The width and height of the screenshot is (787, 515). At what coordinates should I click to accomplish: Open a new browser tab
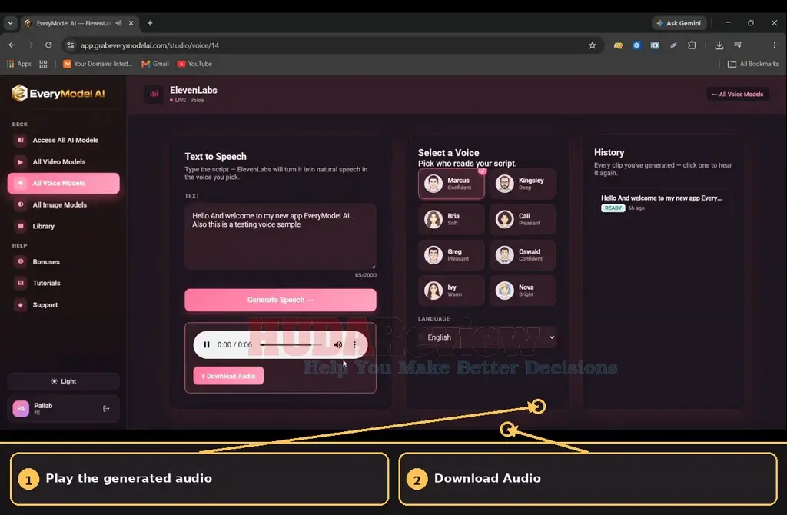(x=150, y=23)
